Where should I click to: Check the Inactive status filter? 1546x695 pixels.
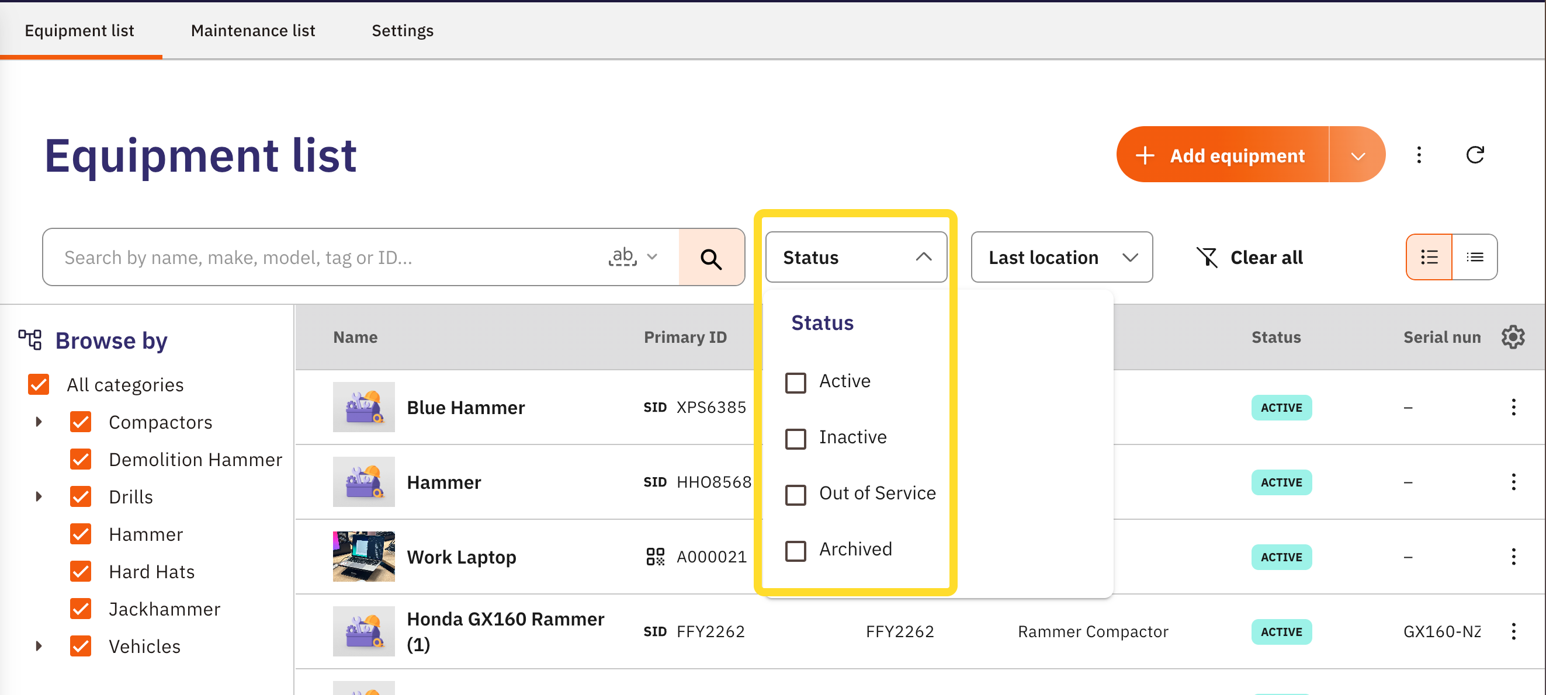(x=795, y=439)
